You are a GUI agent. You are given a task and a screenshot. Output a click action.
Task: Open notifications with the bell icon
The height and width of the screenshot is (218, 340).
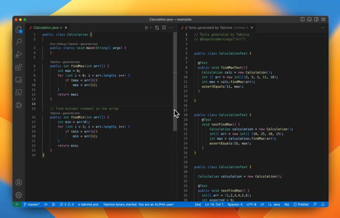pos(322,204)
